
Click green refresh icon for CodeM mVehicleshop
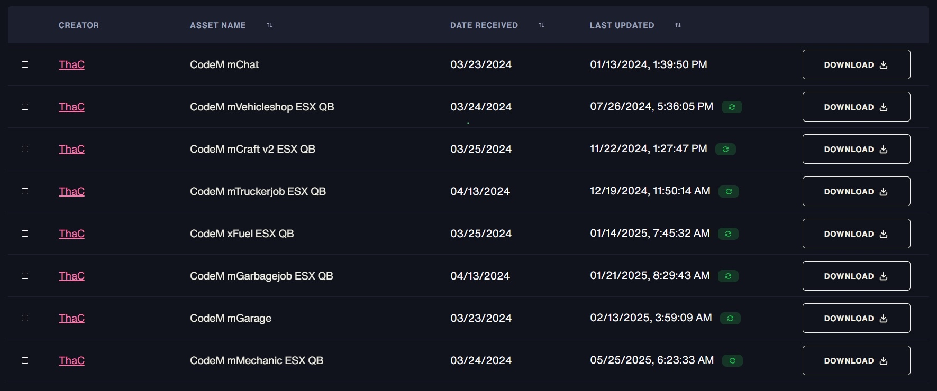click(x=732, y=107)
